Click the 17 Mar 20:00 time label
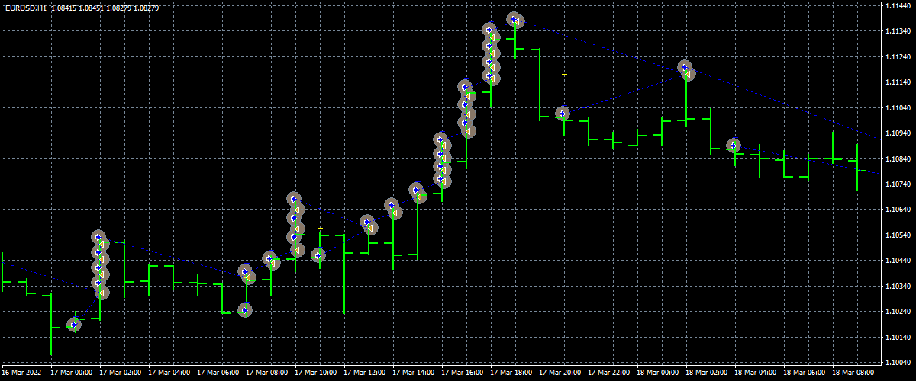This screenshot has width=916, height=381. tap(560, 373)
